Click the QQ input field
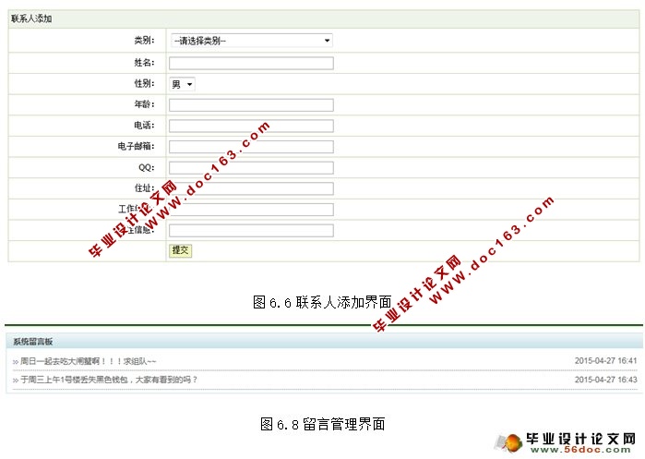The height and width of the screenshot is (459, 645). pos(251,168)
